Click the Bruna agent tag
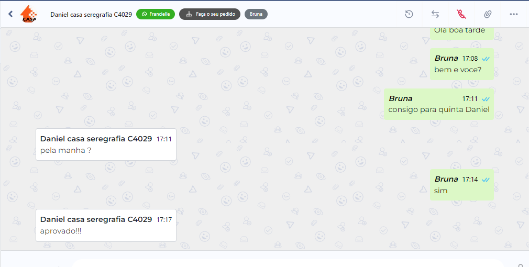529x267 pixels. point(256,14)
